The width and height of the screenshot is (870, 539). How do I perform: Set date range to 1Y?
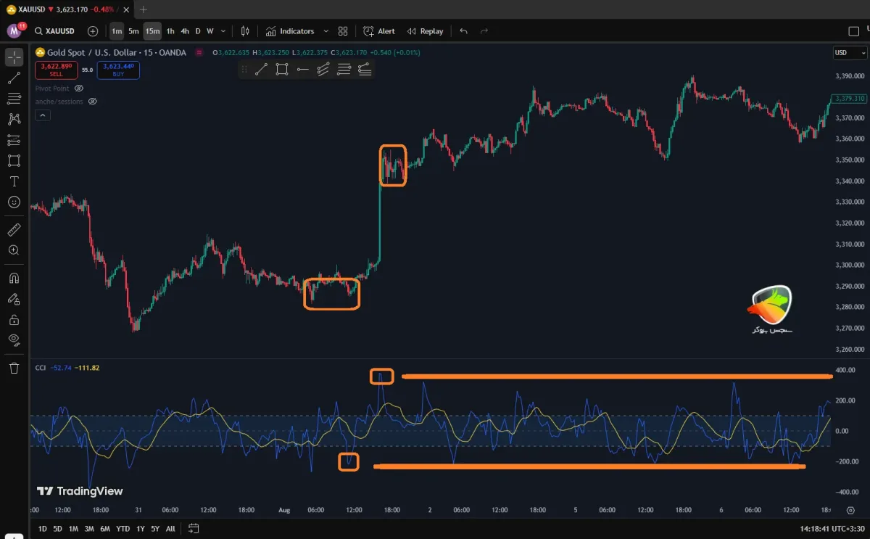pos(140,529)
